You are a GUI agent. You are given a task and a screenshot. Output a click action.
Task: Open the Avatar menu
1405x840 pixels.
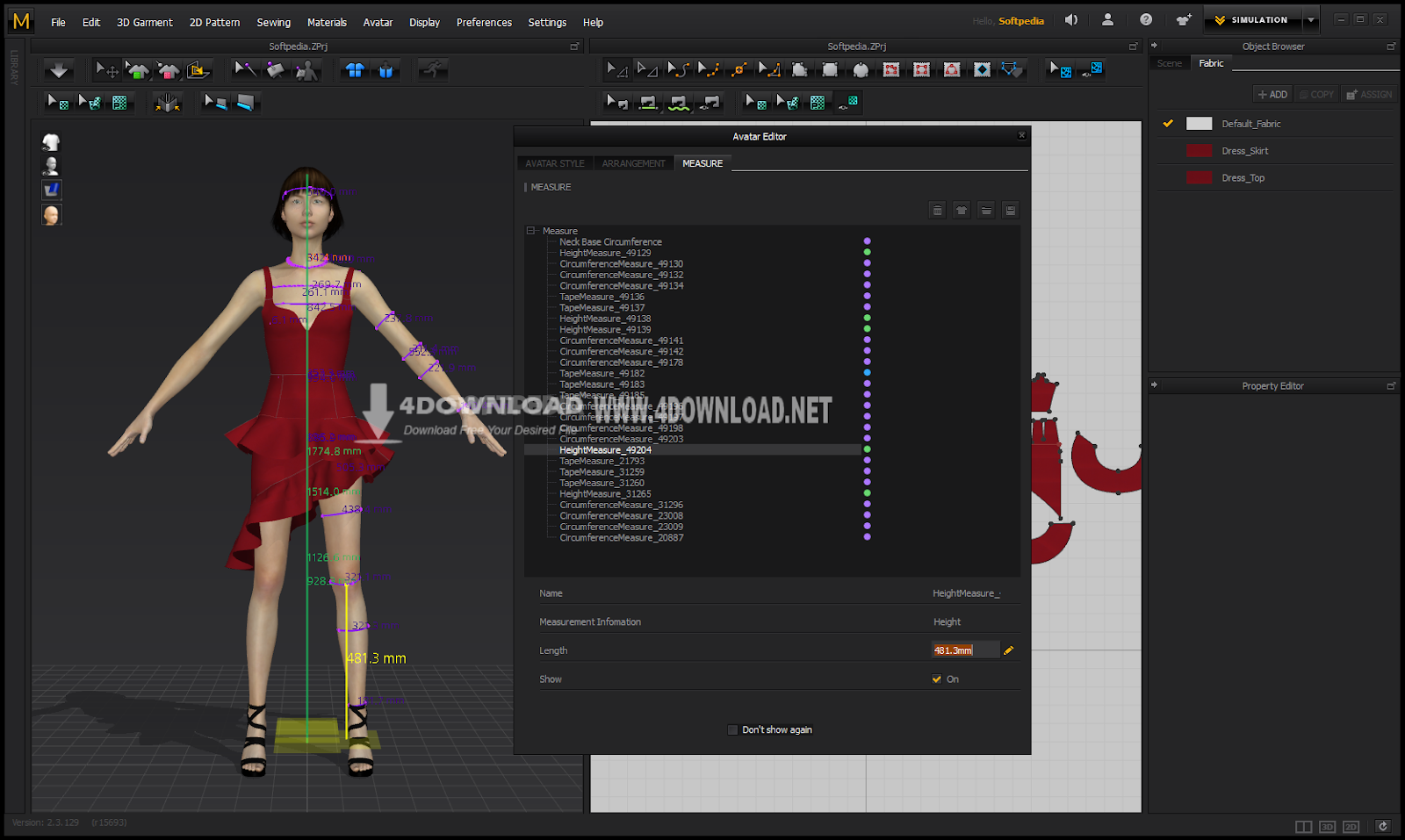coord(378,22)
